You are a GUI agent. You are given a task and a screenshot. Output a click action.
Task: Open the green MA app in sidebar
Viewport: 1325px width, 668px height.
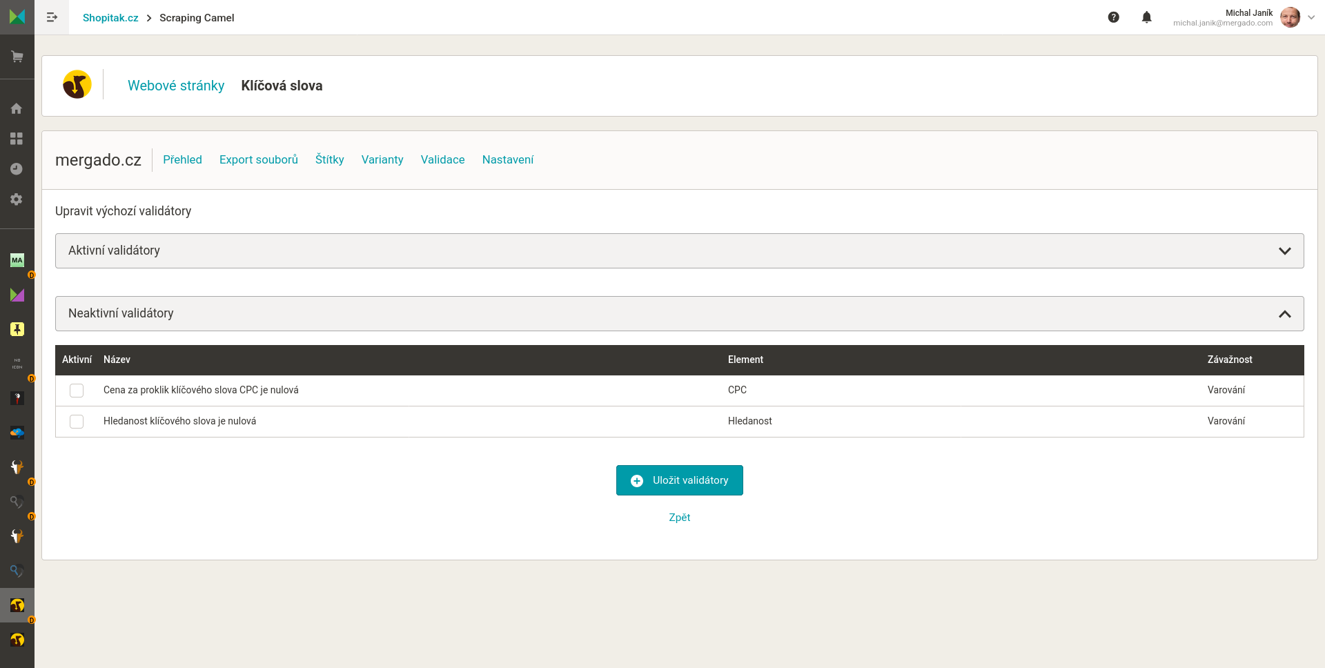[x=17, y=260]
